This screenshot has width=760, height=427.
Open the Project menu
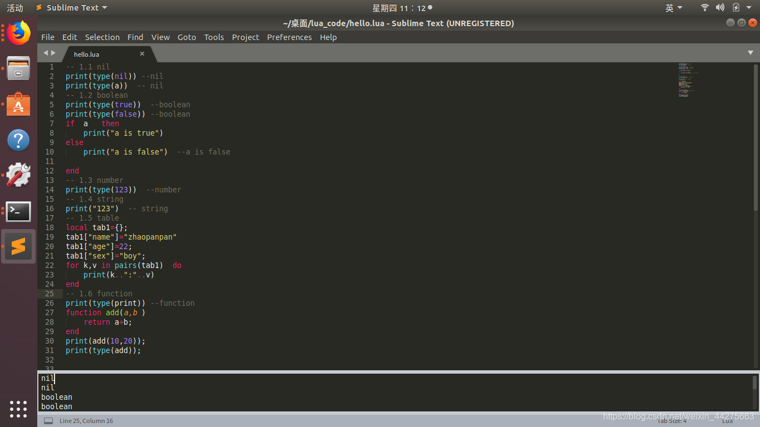[245, 37]
